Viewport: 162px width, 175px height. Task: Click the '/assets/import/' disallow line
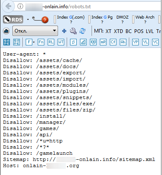pos(44,79)
